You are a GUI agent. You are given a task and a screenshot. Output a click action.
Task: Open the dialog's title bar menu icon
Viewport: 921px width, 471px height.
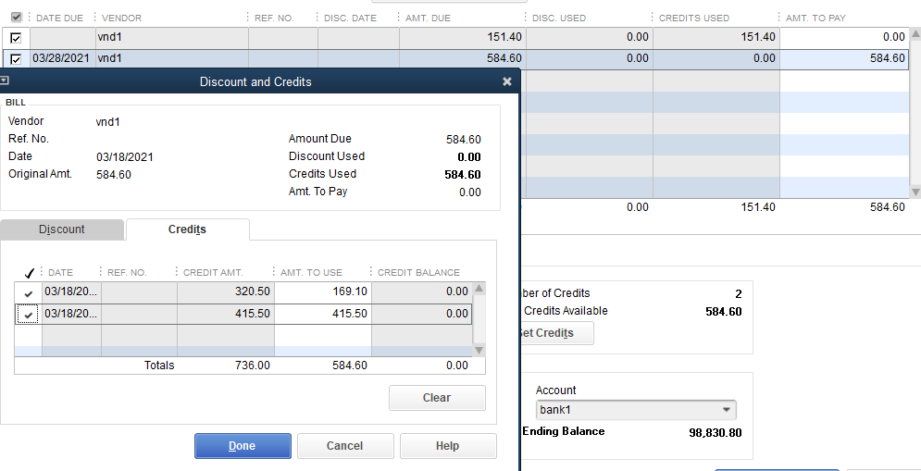[5, 81]
